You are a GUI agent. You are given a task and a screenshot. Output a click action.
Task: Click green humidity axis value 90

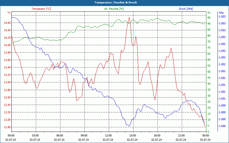tap(209, 24)
